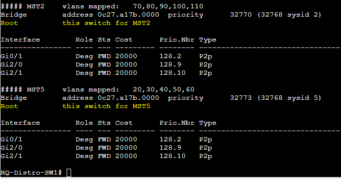Click vlans mapped 20,30,40,50,60 list
341x179 pixels.
tap(164, 89)
